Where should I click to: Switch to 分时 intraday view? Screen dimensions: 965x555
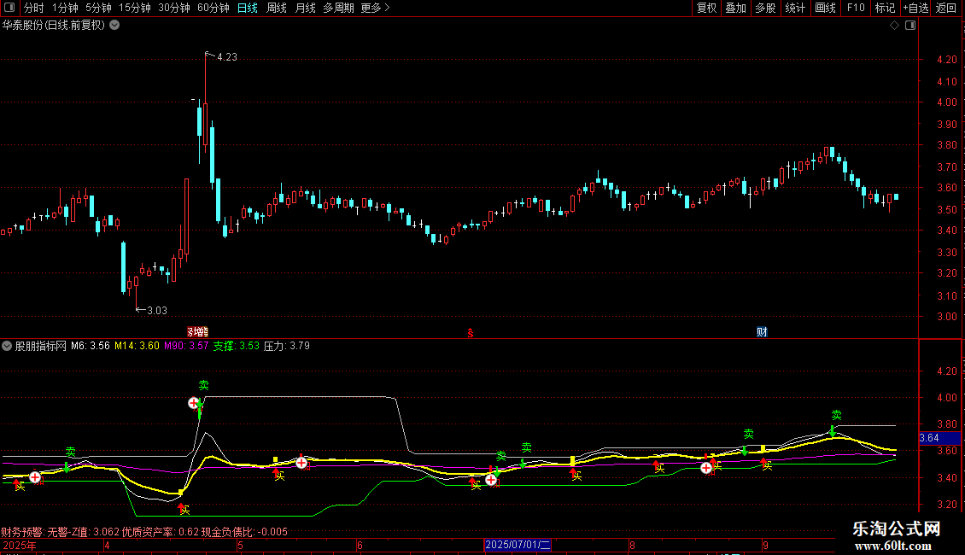pos(34,8)
